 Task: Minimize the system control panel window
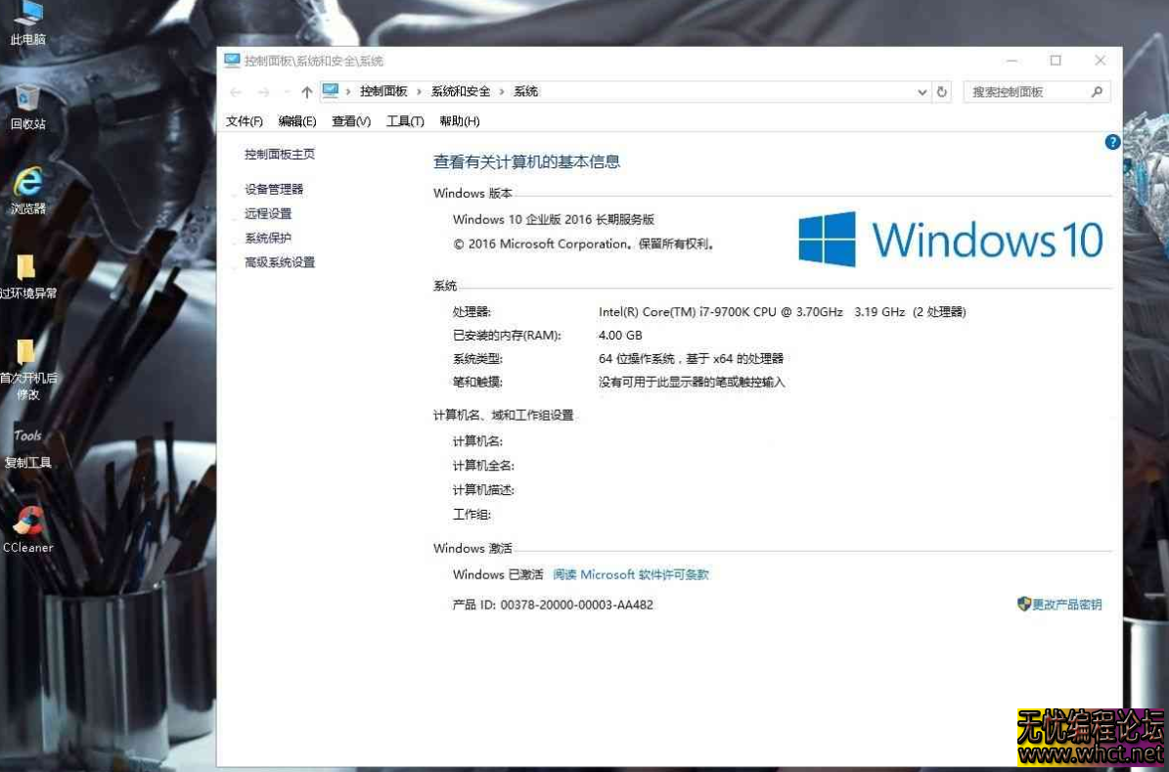click(1012, 61)
